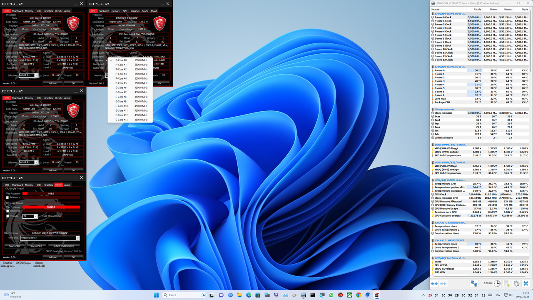533x300 pixels.
Task: Click the remote monitoring computers icon in HWiNFO
Action: pyautogui.click(x=474, y=283)
